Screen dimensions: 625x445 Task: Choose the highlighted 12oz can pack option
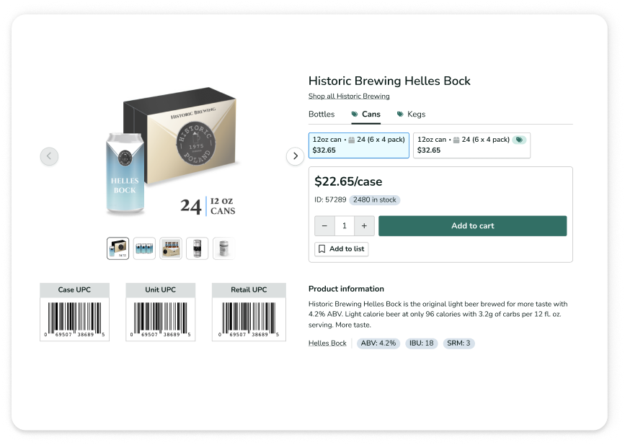coord(358,145)
